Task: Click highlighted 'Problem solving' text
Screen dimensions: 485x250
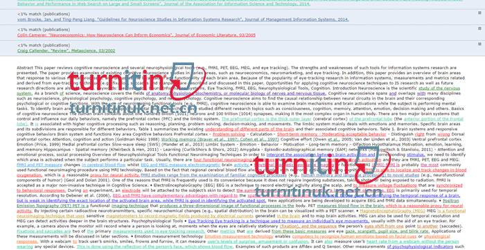Action: (x=229, y=134)
